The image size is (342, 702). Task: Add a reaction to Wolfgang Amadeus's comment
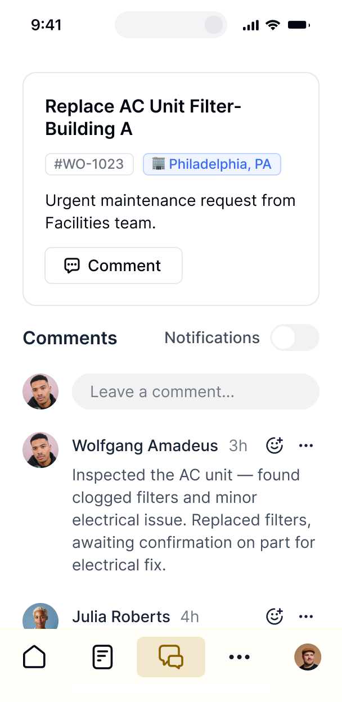pyautogui.click(x=274, y=445)
